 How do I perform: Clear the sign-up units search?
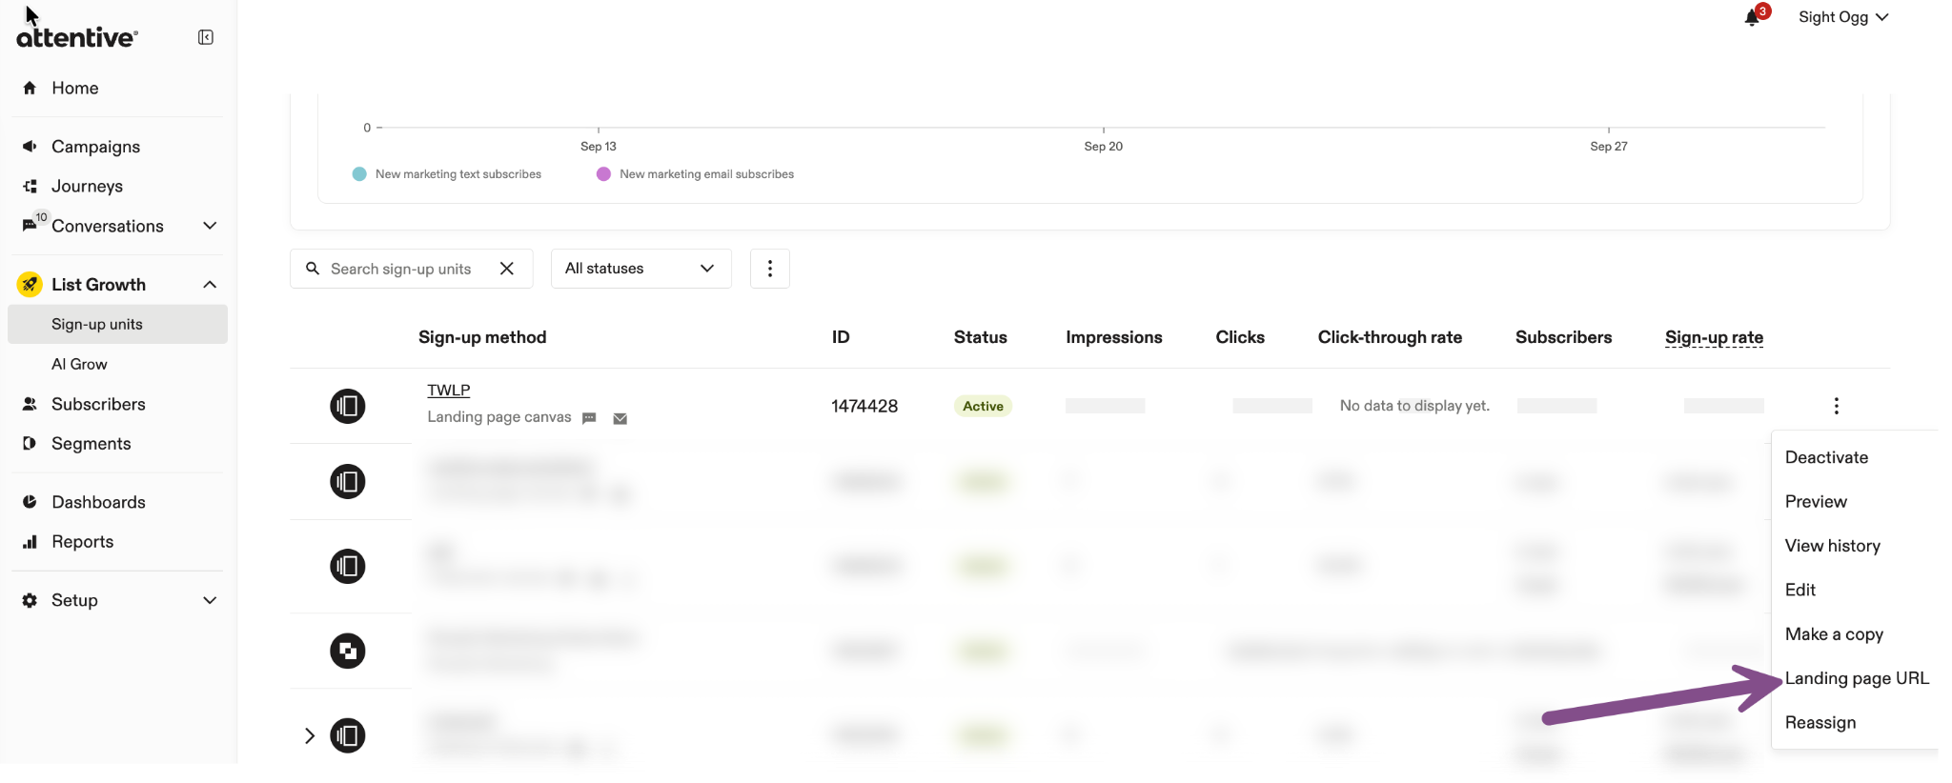(x=507, y=269)
